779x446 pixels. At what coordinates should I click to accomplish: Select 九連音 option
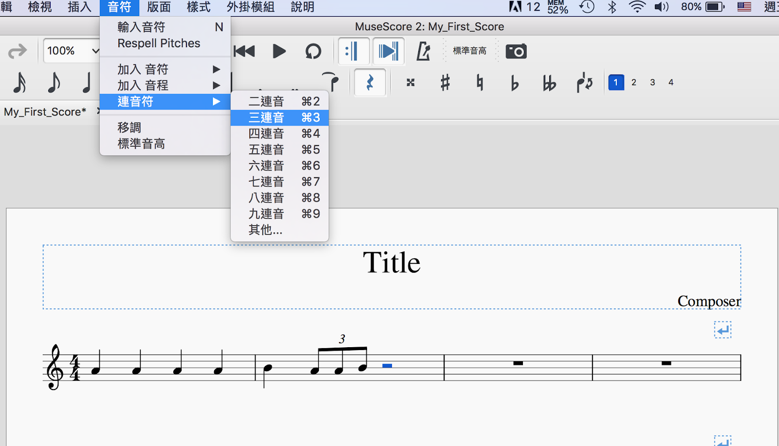[279, 214]
